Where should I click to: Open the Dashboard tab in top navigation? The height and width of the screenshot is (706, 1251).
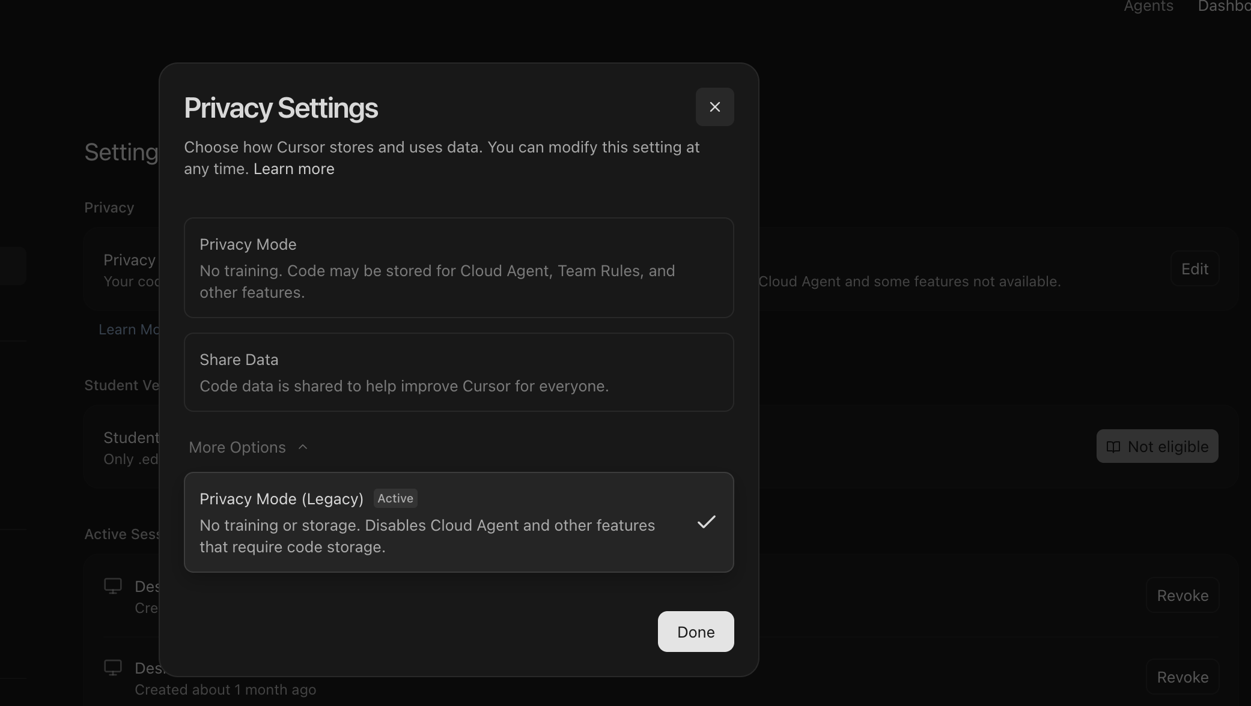tap(1223, 7)
